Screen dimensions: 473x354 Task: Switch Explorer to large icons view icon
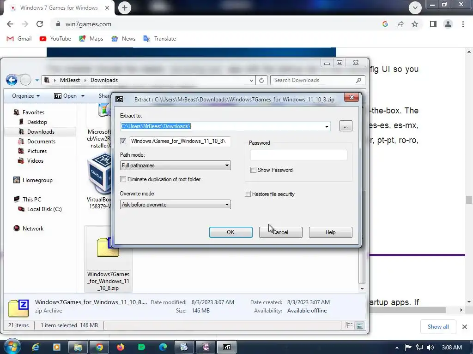pos(359,325)
